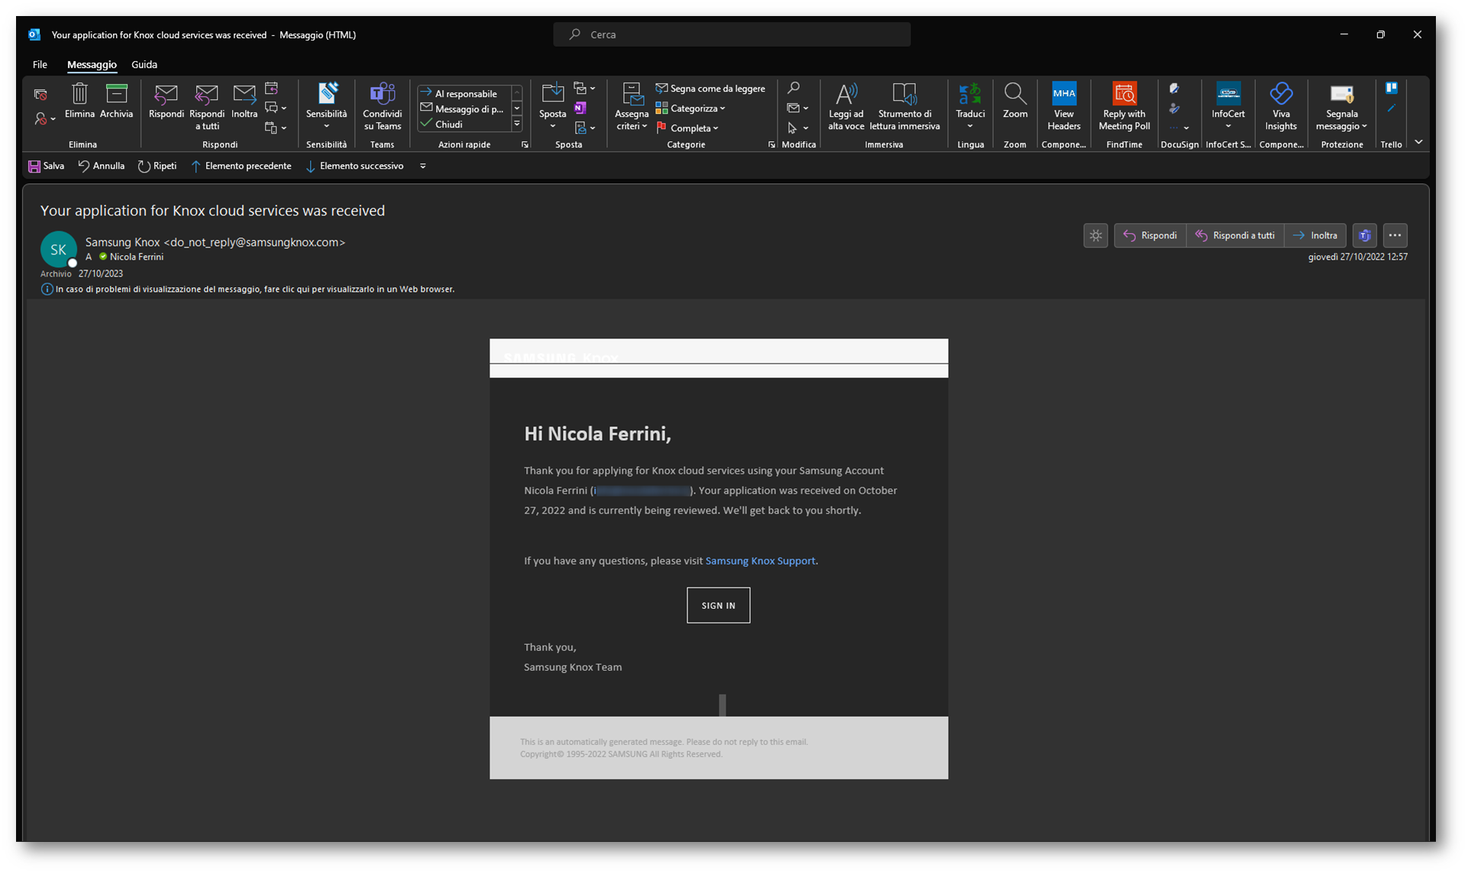Open Strumento di lettura immersiva
This screenshot has height=874, width=1468.
tap(904, 107)
